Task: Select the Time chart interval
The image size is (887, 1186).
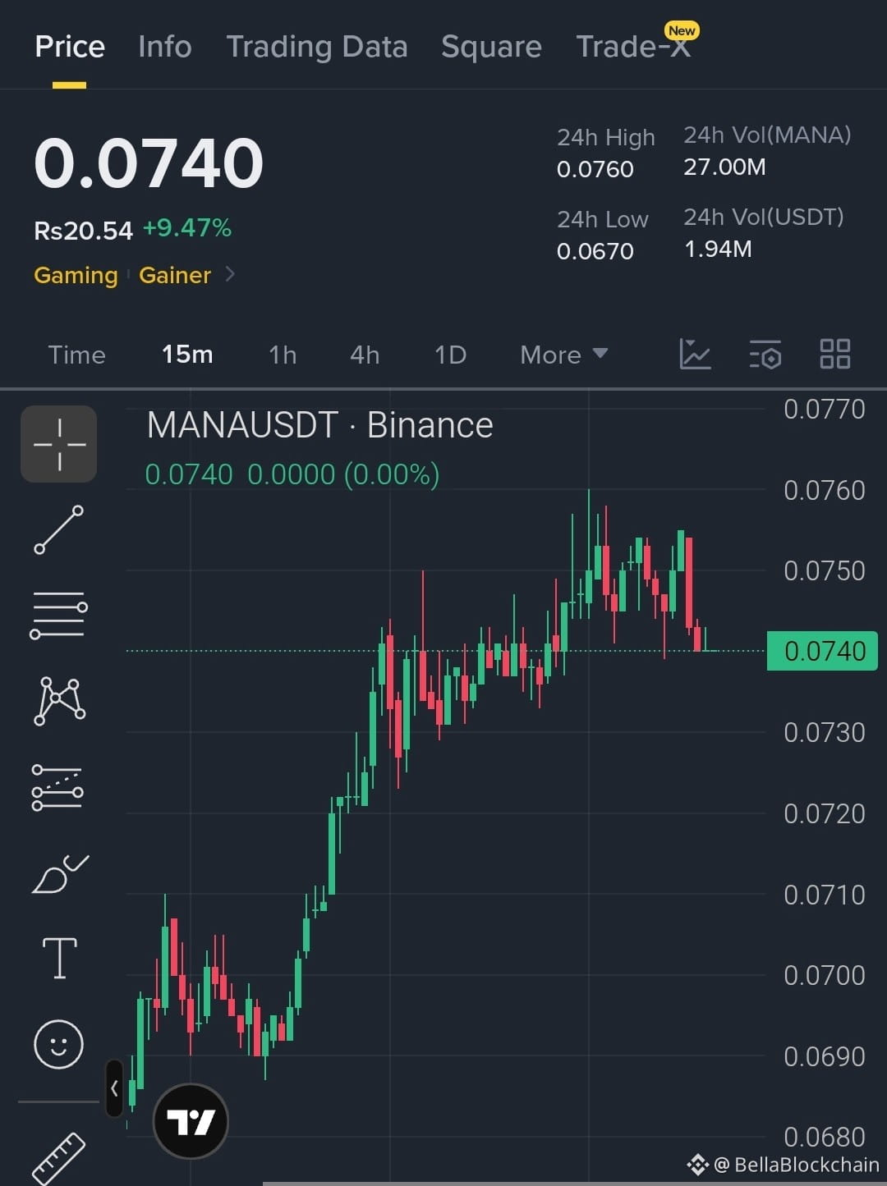Action: click(x=77, y=355)
